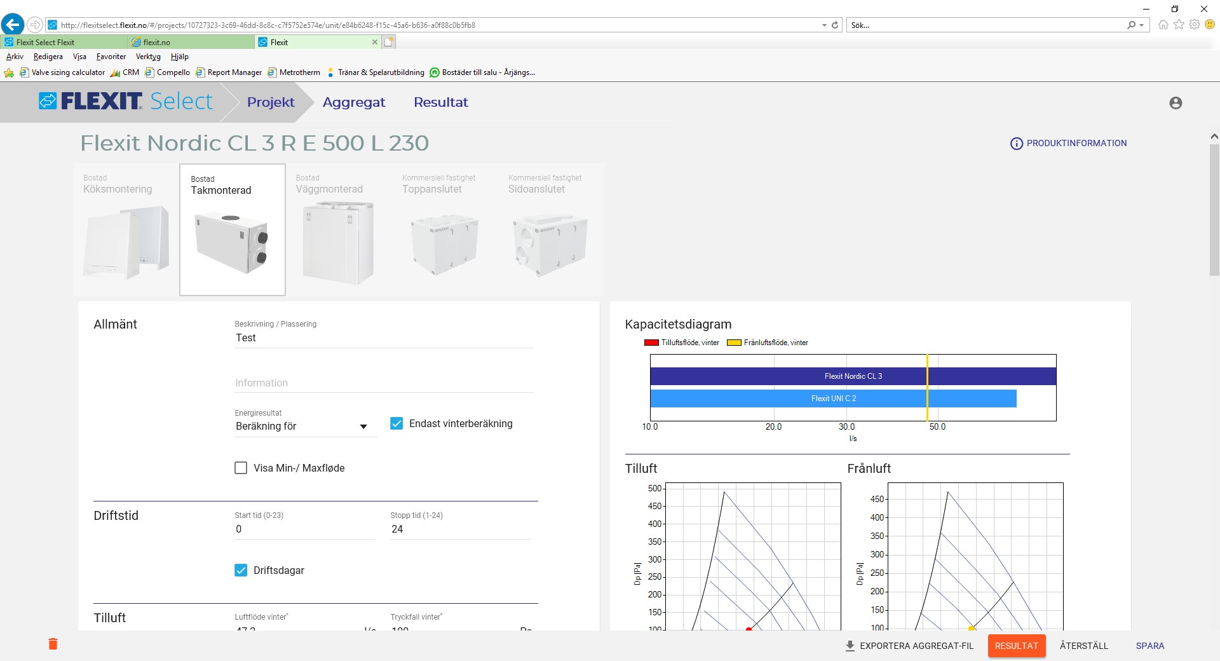Refresh the page with reload icon
Viewport: 1220px width, 661px height.
coord(835,25)
